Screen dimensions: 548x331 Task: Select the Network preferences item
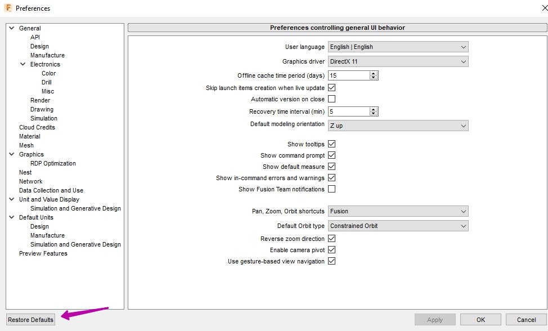(31, 181)
